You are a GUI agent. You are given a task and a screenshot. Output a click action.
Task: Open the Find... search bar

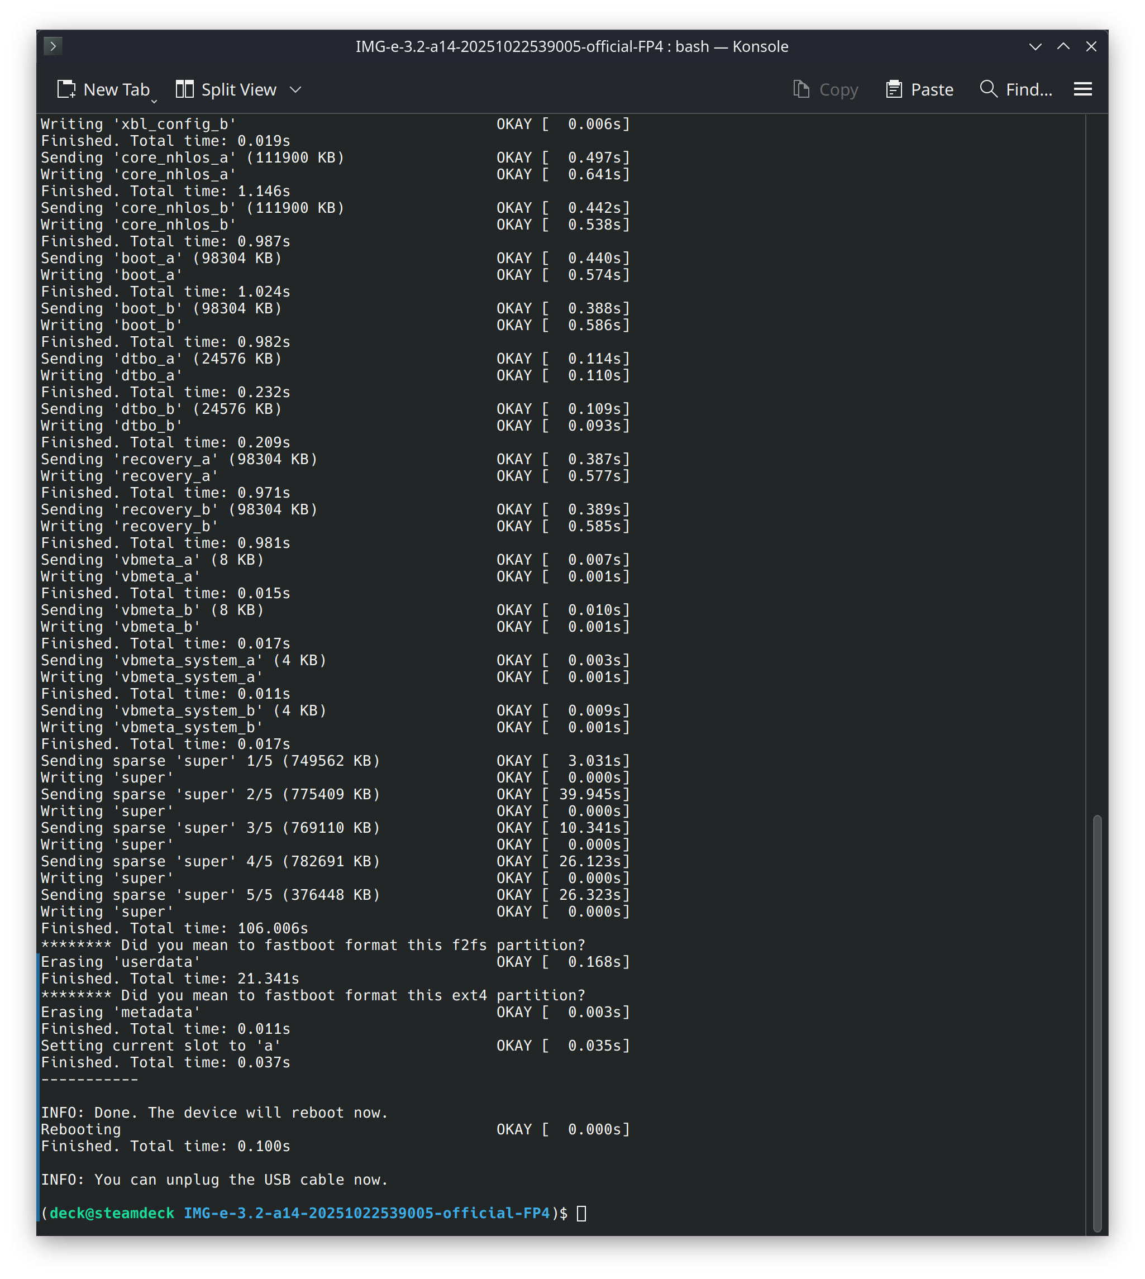point(1028,89)
